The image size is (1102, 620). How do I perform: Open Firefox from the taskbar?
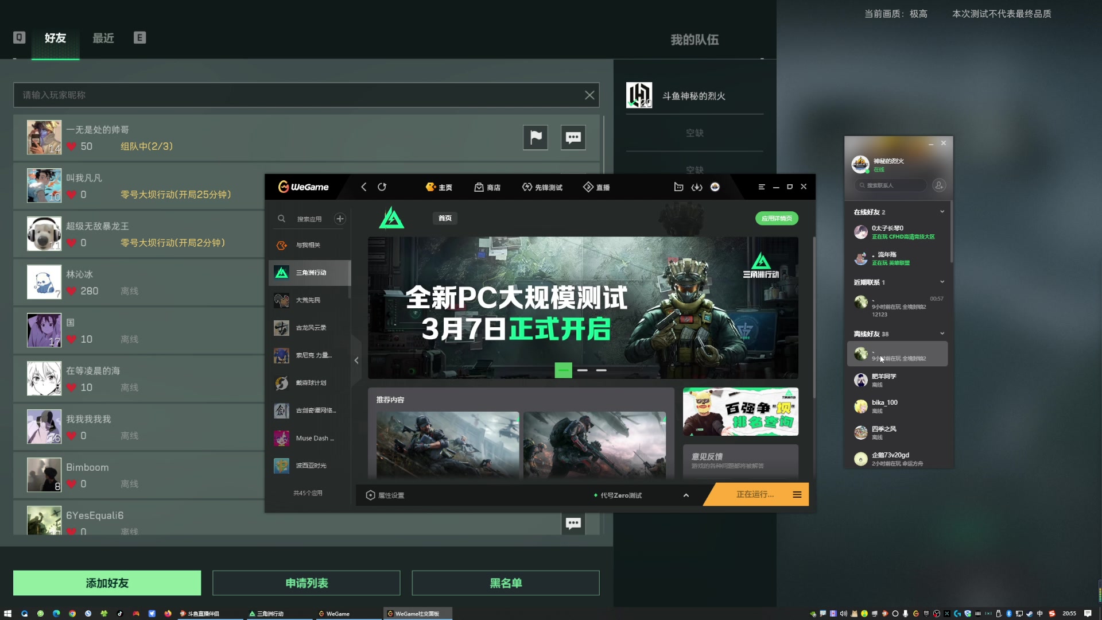click(168, 614)
